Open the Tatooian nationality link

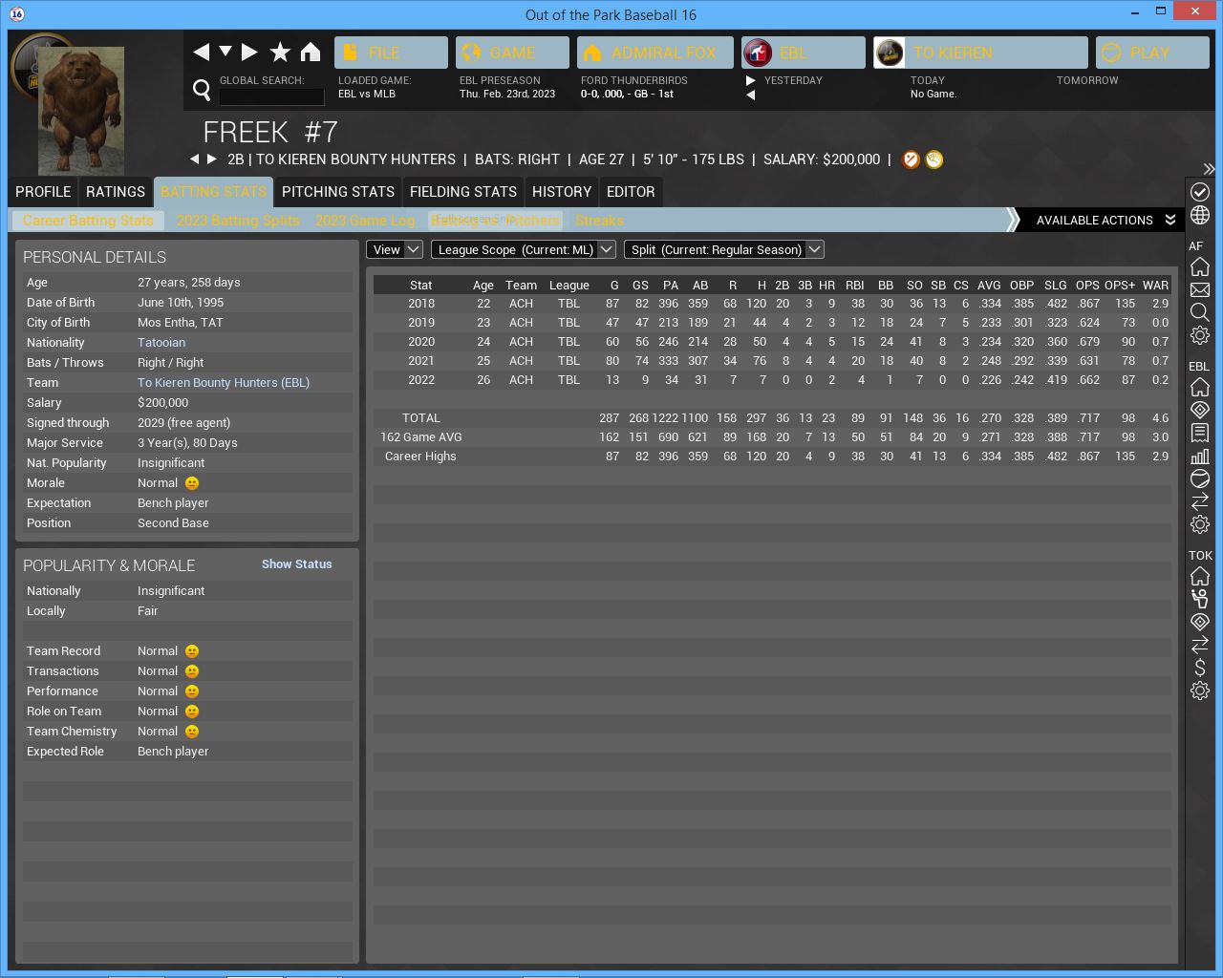click(161, 343)
